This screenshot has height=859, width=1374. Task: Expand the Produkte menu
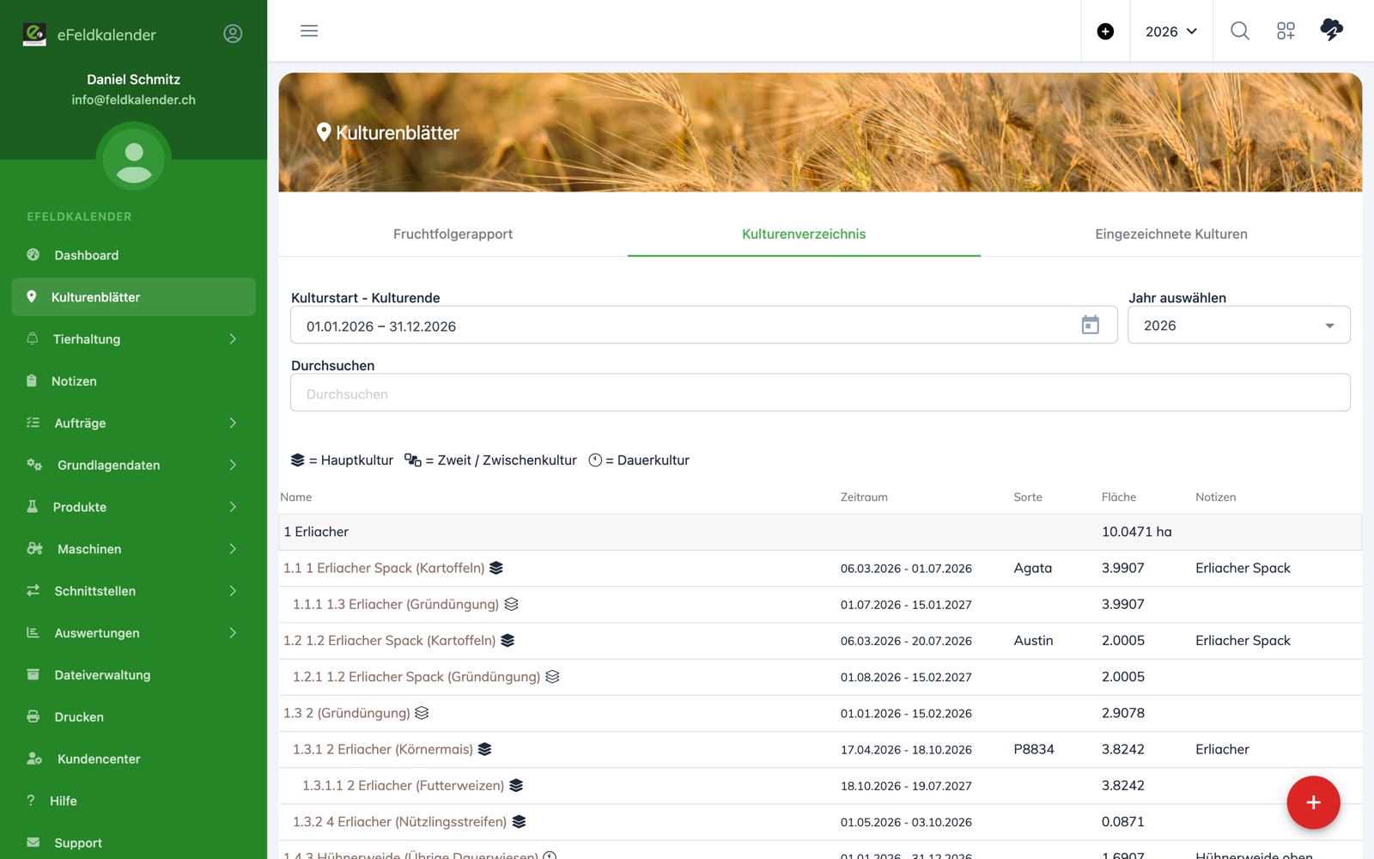pyautogui.click(x=134, y=507)
